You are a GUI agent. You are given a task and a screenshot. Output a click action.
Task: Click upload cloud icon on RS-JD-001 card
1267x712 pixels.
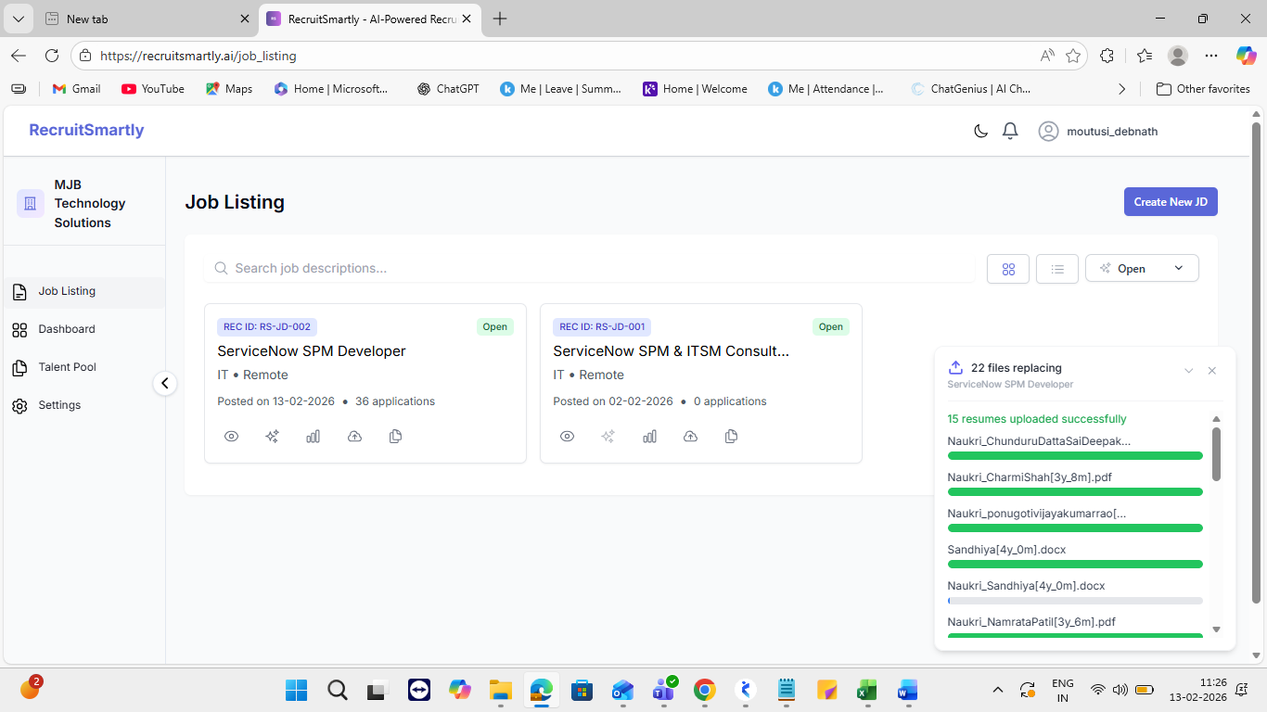pyautogui.click(x=690, y=437)
